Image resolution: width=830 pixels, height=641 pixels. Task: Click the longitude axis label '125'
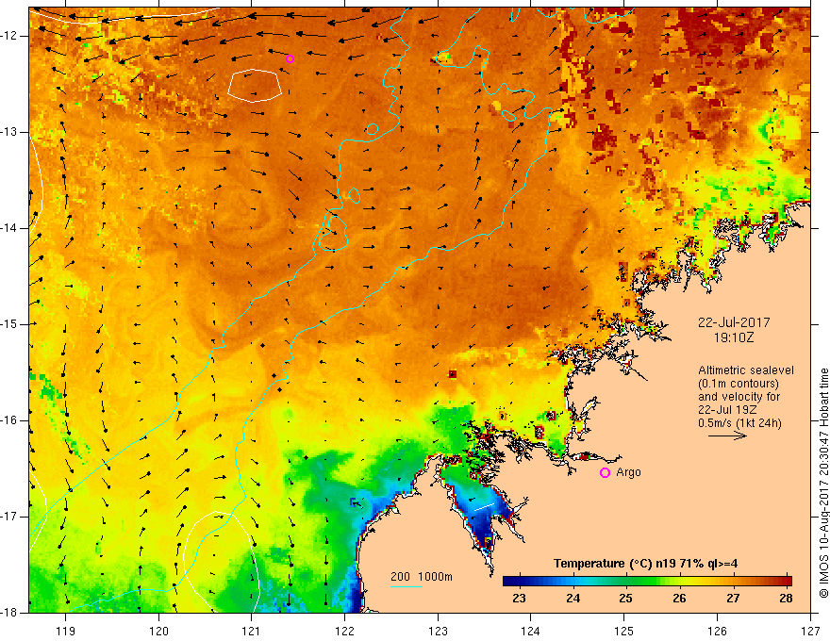(x=624, y=631)
